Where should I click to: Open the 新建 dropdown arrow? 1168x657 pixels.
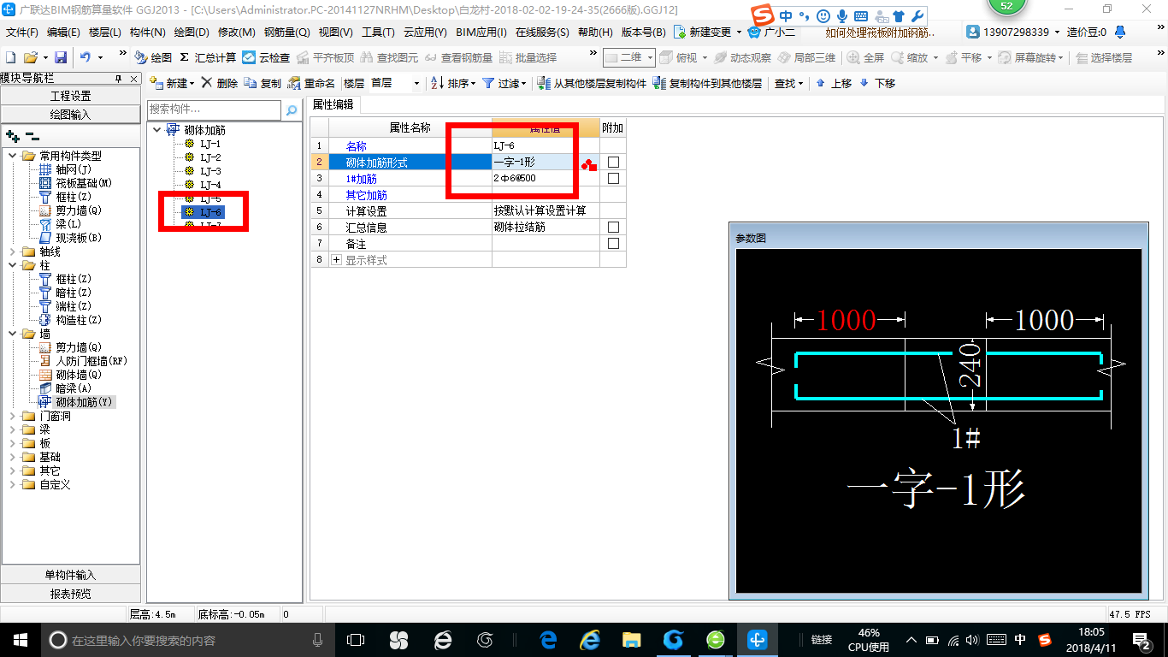192,84
